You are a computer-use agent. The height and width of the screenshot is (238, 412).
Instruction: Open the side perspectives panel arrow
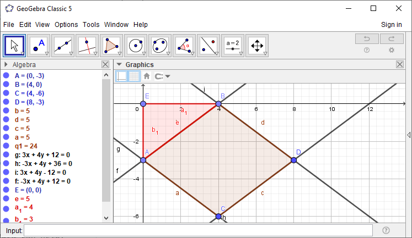tap(409, 135)
